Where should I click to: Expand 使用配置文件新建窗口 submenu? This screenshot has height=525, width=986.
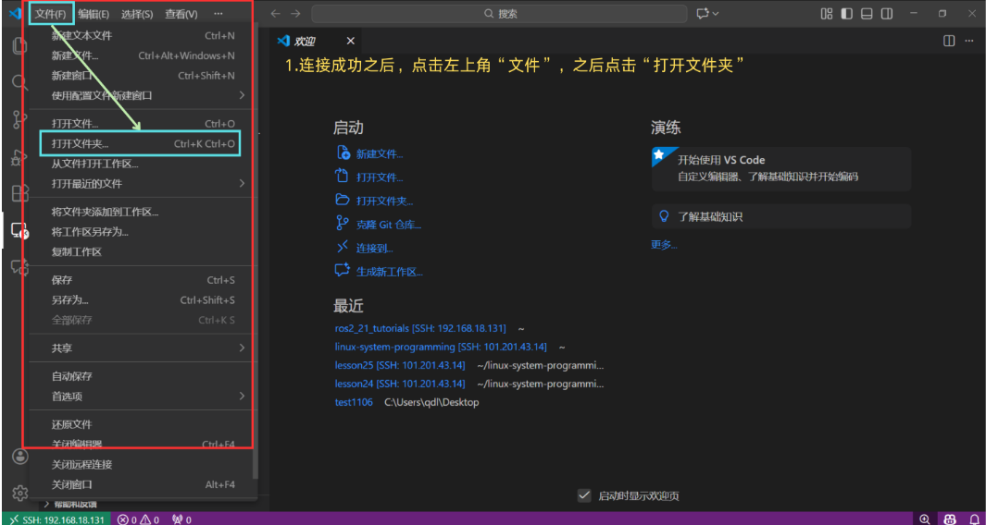click(x=144, y=95)
